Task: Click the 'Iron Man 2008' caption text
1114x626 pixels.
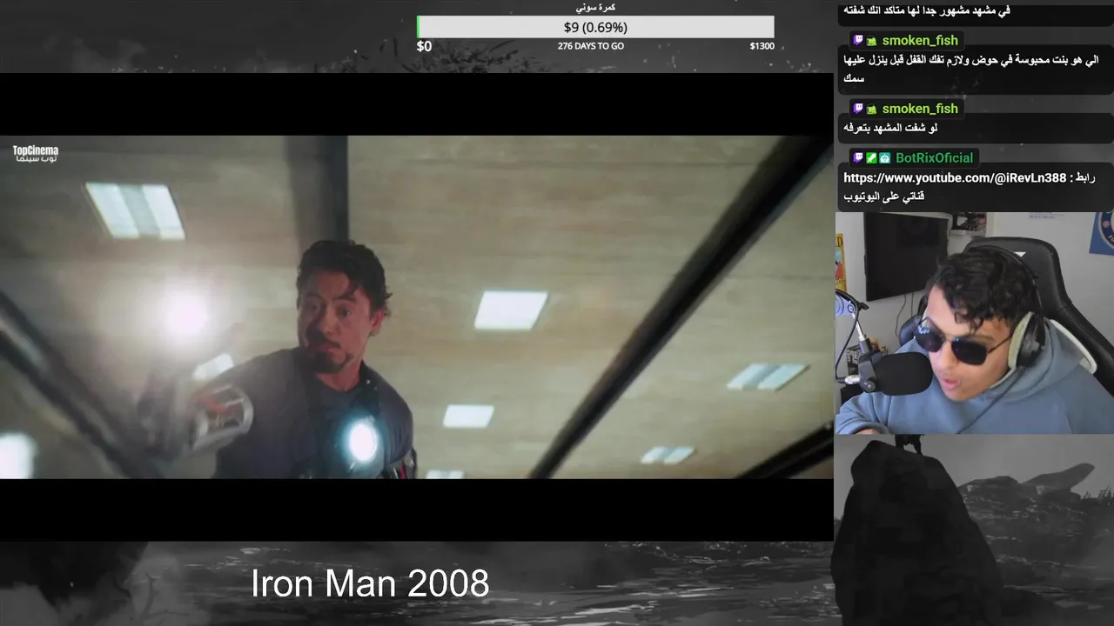Action: pos(370,583)
